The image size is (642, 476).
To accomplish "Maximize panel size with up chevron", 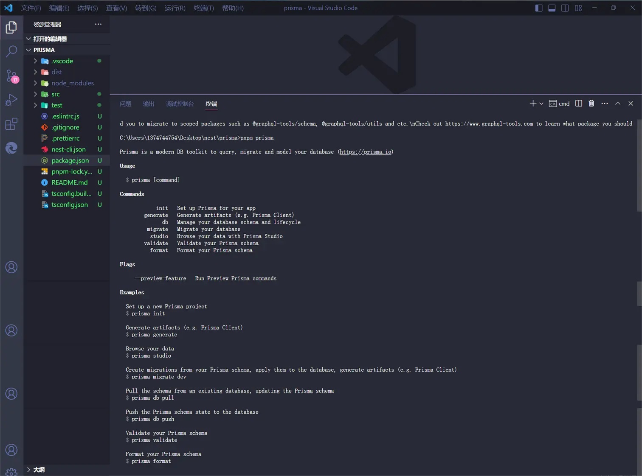I will click(x=618, y=104).
